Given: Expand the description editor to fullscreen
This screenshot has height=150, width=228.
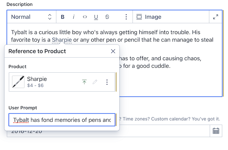Looking at the screenshot, I should tap(215, 17).
